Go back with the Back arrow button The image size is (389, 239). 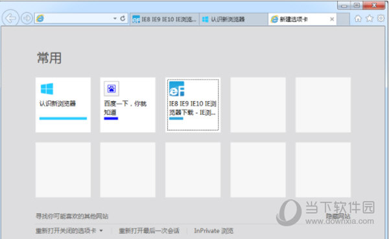point(10,18)
